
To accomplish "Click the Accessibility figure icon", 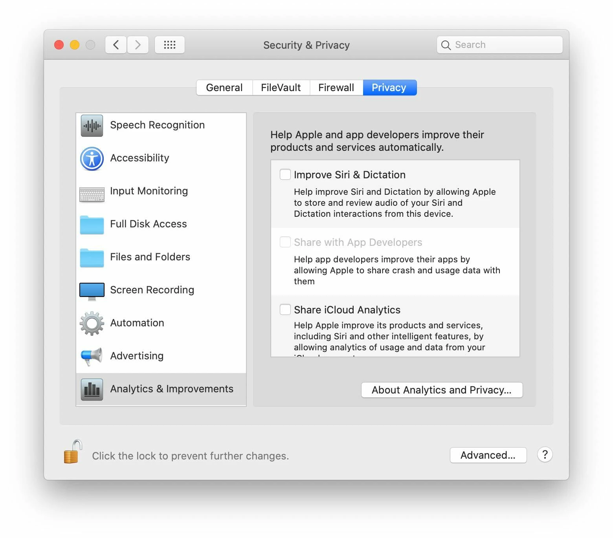I will tap(92, 159).
